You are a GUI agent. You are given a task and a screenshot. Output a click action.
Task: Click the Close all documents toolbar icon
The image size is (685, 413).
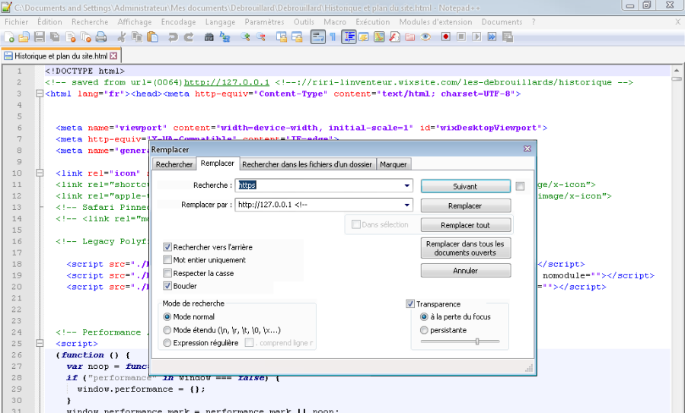tap(86, 37)
